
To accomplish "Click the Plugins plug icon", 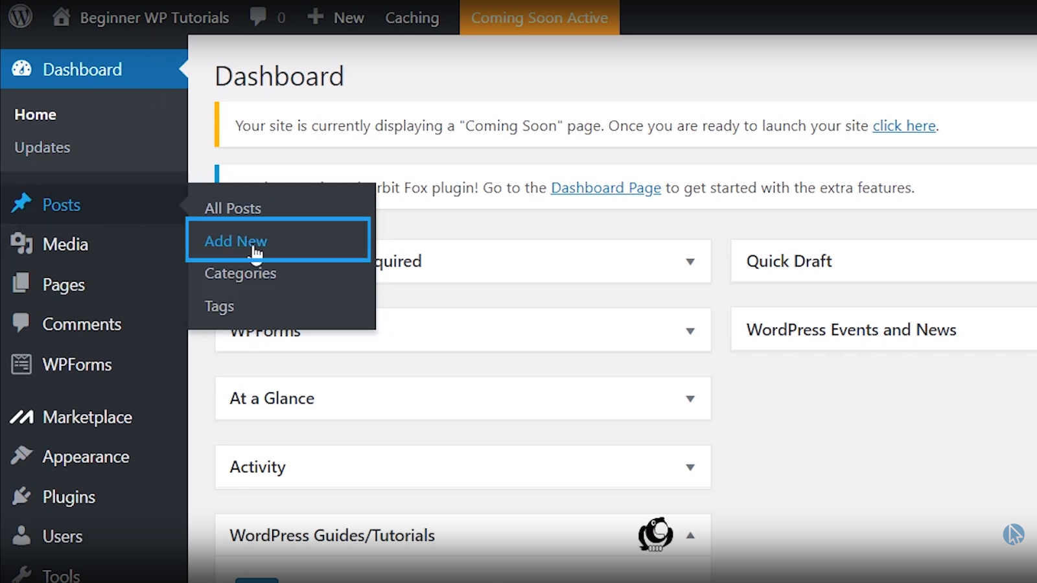I will (21, 496).
